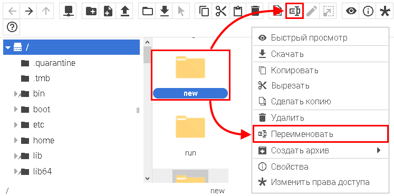Create a new folder via toolbar icon
The width and height of the screenshot is (394, 196).
point(91,11)
